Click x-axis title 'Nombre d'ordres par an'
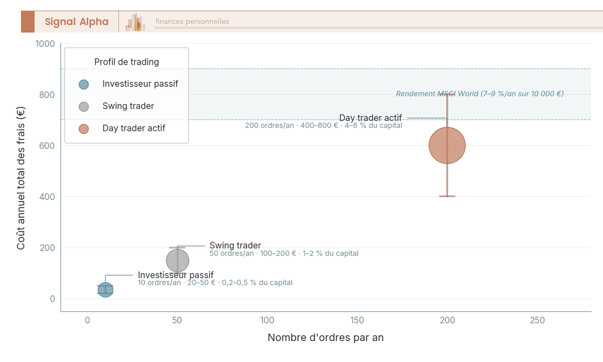Viewport: 603px width, 362px height. pos(326,337)
